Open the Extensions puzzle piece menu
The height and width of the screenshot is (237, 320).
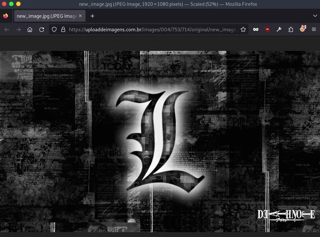[x=291, y=29]
